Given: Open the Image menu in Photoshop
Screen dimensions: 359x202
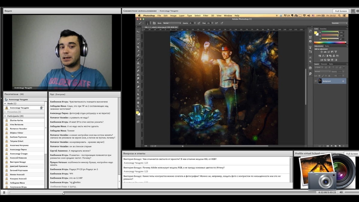Looking at the screenshot, I should 173,16.
